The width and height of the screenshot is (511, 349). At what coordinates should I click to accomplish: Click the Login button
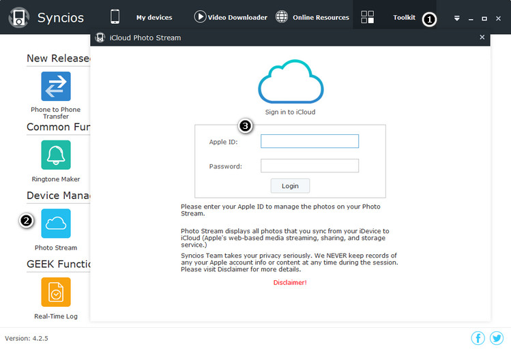(x=290, y=186)
